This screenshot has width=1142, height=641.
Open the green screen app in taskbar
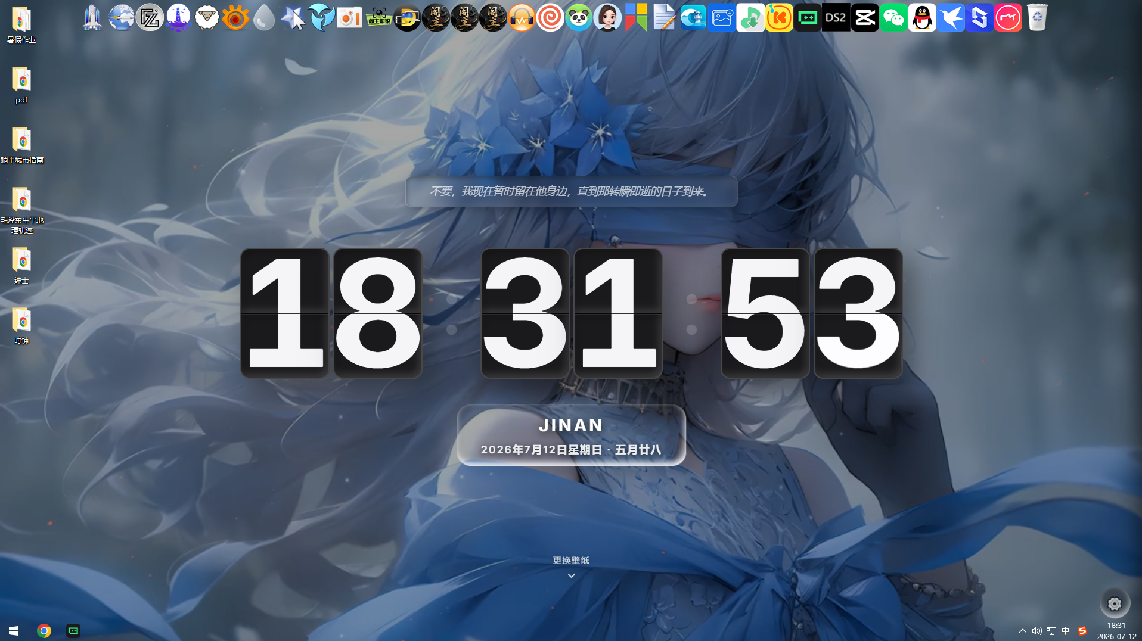tap(73, 630)
